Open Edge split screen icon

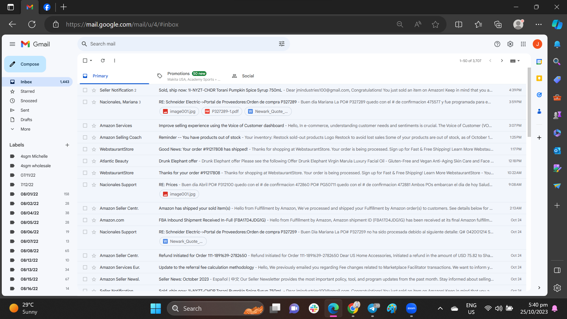tap(459, 25)
